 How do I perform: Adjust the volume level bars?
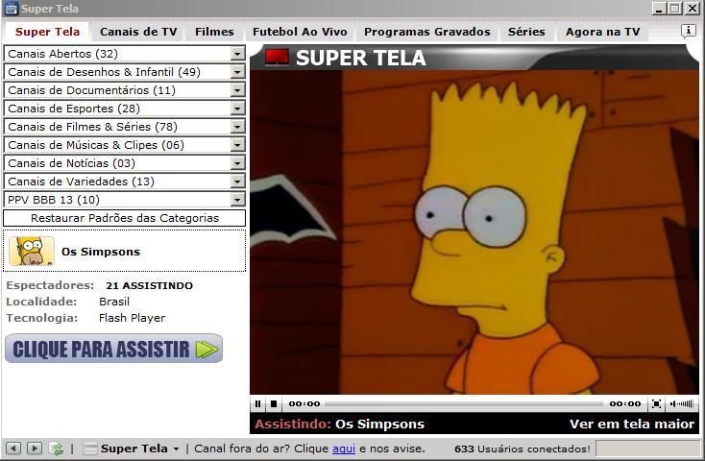click(686, 404)
